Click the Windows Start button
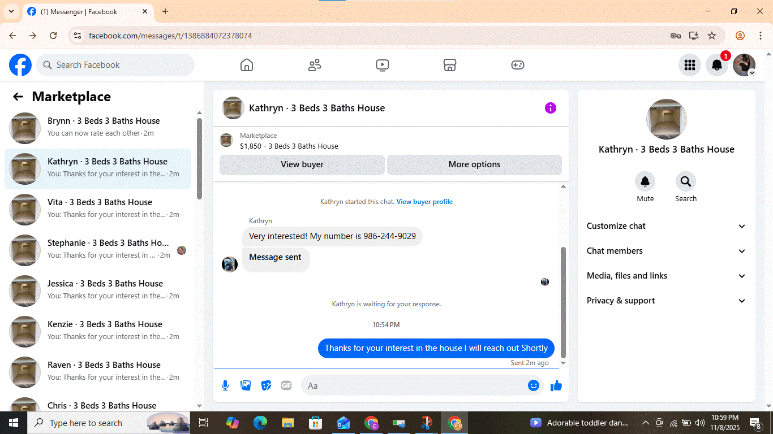This screenshot has width=773, height=434. click(x=13, y=423)
